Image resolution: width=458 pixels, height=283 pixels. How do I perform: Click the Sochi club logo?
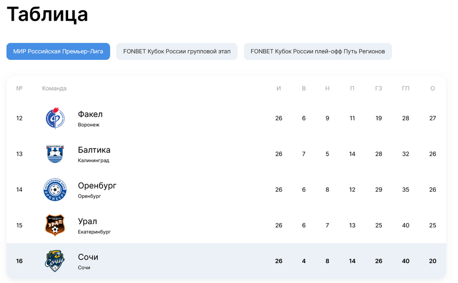coord(55,261)
